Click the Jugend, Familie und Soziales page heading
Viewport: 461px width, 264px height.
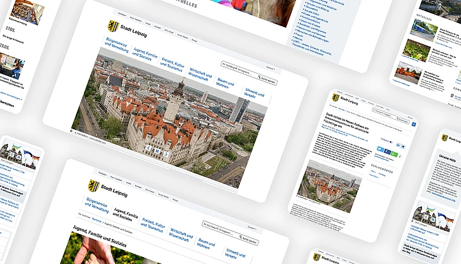click(x=99, y=237)
